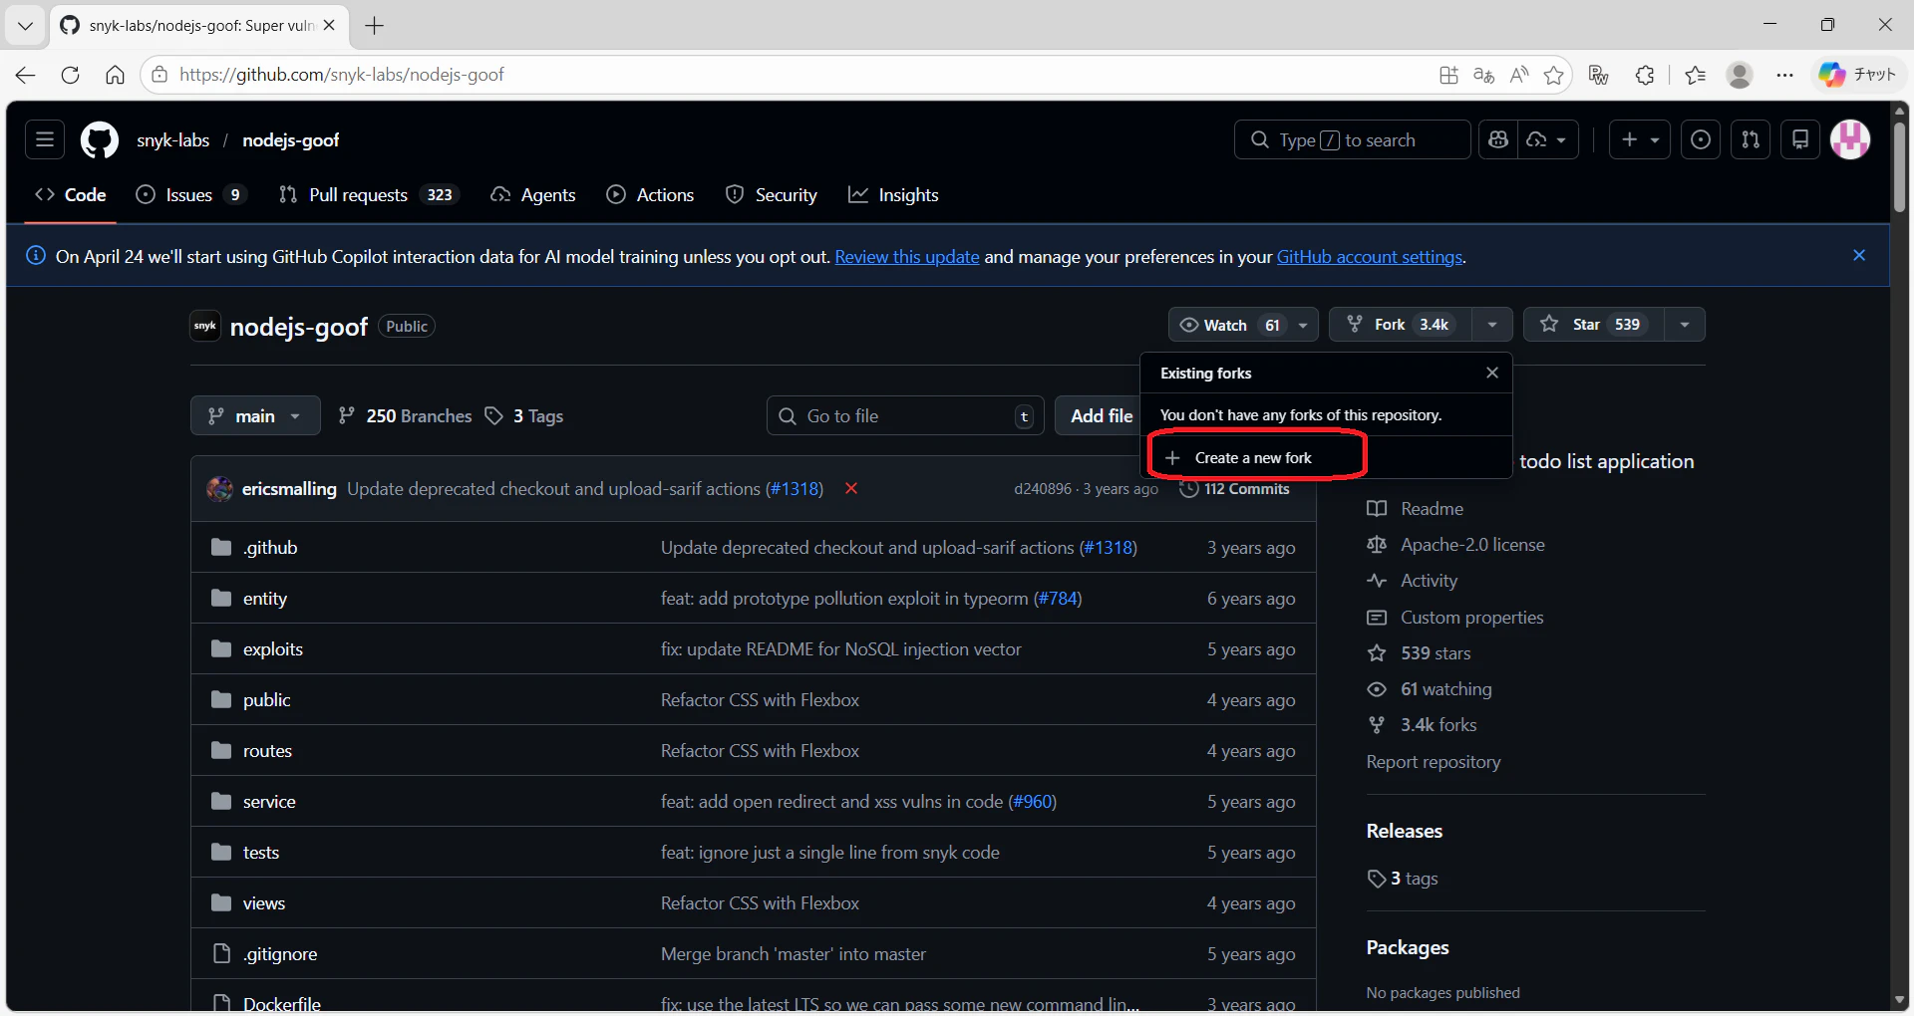Viewport: 1914px width, 1016px height.
Task: Open the create new plus dropdown
Action: pyautogui.click(x=1640, y=140)
